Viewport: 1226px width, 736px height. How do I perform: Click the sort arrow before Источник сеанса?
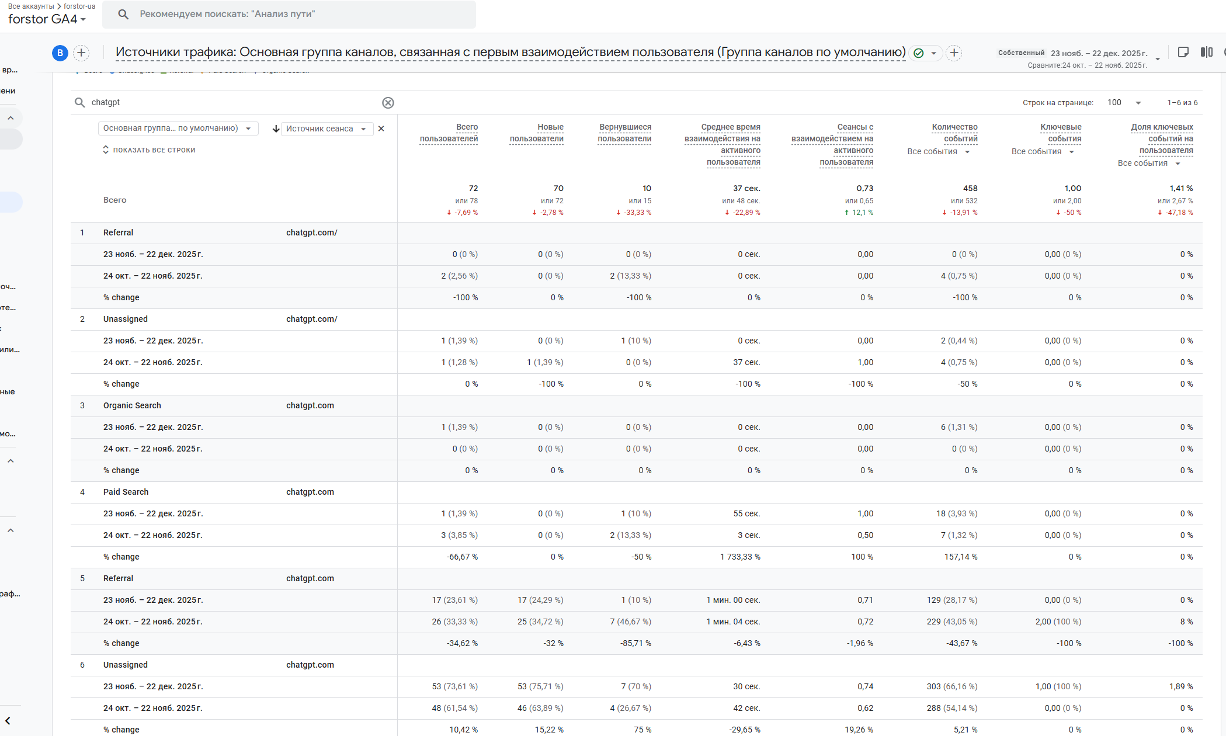coord(276,129)
